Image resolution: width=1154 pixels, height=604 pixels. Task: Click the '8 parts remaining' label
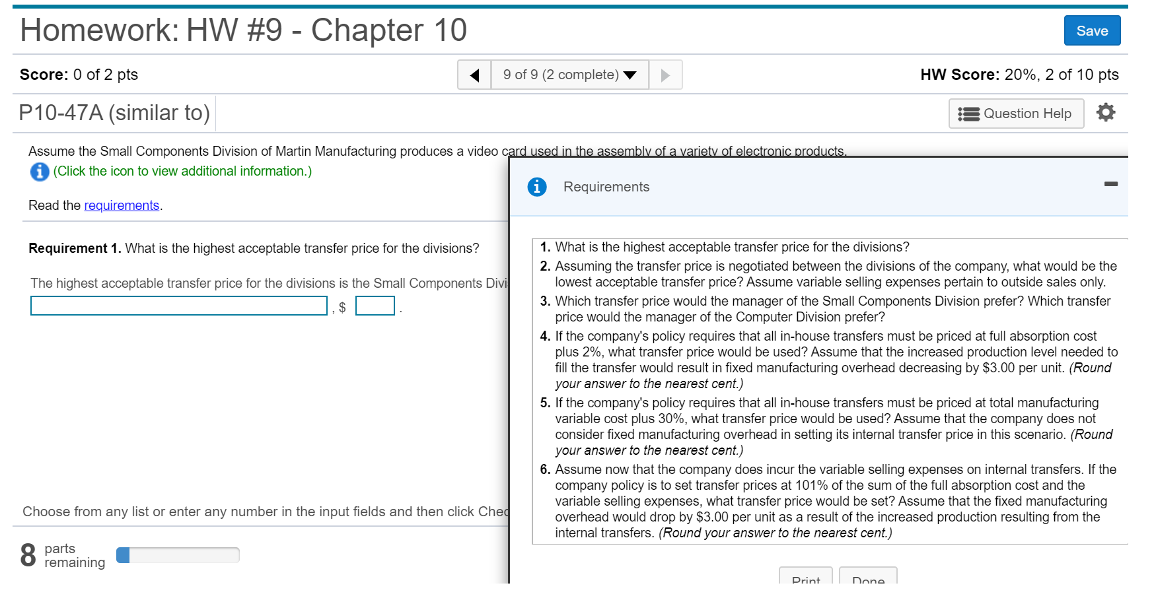coord(63,555)
